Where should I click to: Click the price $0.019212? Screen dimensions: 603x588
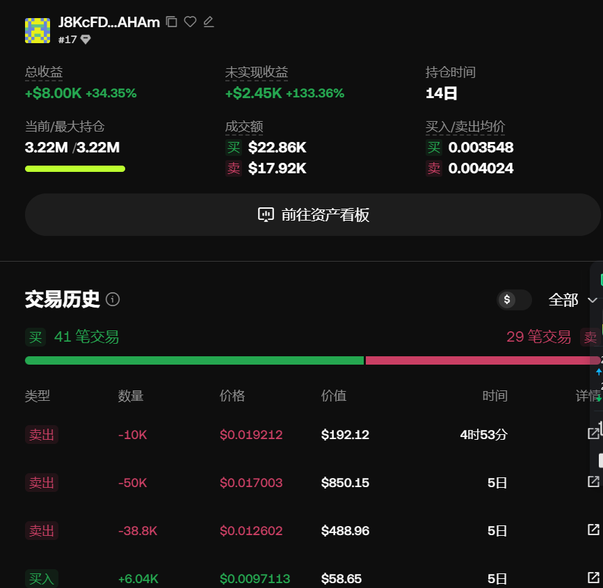click(x=251, y=435)
